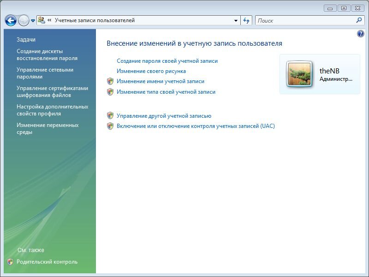Click the shield icon beside 'Родительский контроль'
This screenshot has width=369, height=277.
coord(10,262)
